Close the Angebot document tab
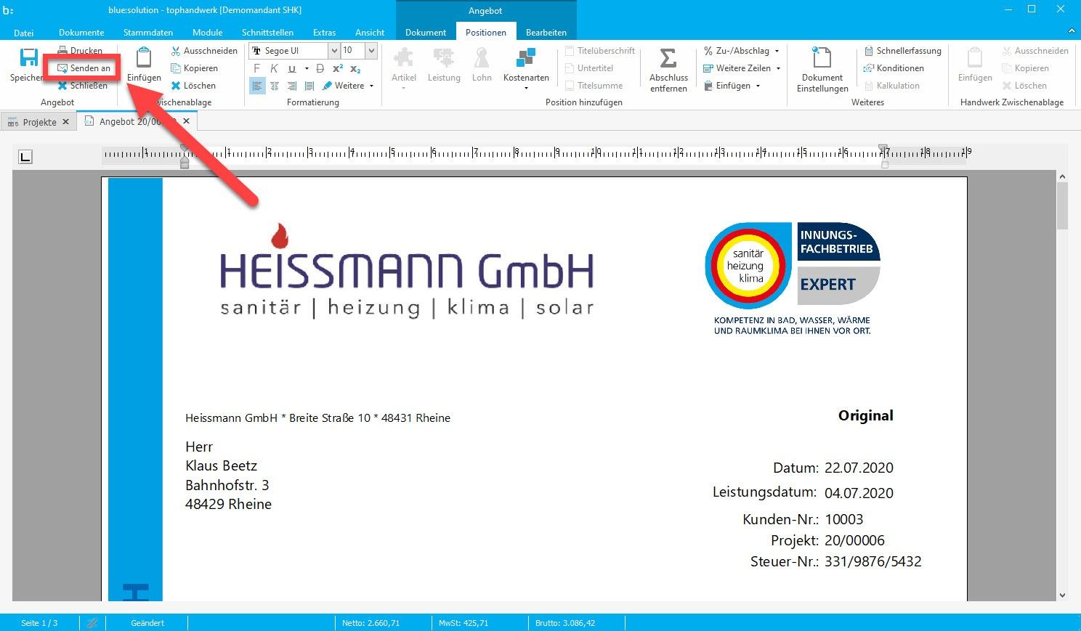1081x631 pixels. [186, 121]
